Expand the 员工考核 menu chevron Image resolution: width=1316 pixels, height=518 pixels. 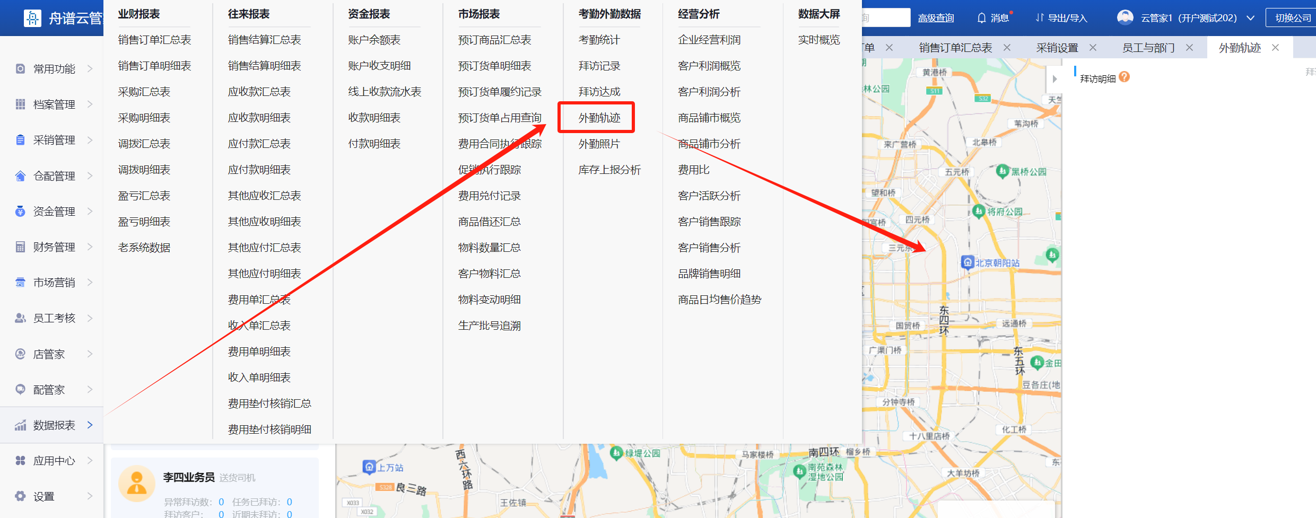(x=90, y=318)
